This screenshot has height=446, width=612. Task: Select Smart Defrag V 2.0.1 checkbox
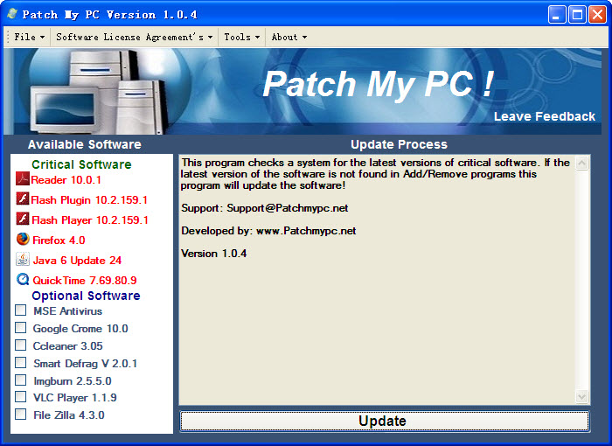20,362
